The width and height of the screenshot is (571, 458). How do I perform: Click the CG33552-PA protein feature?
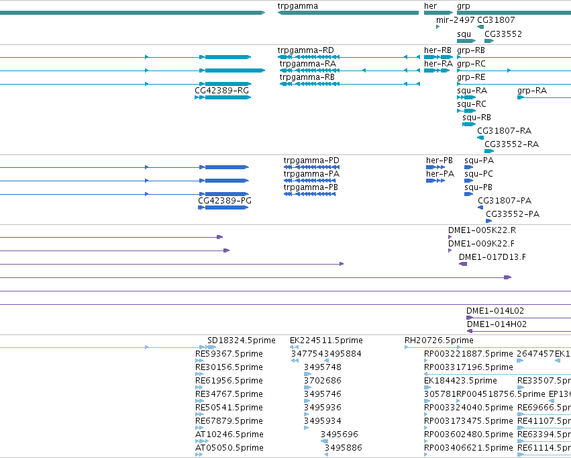[x=488, y=221]
